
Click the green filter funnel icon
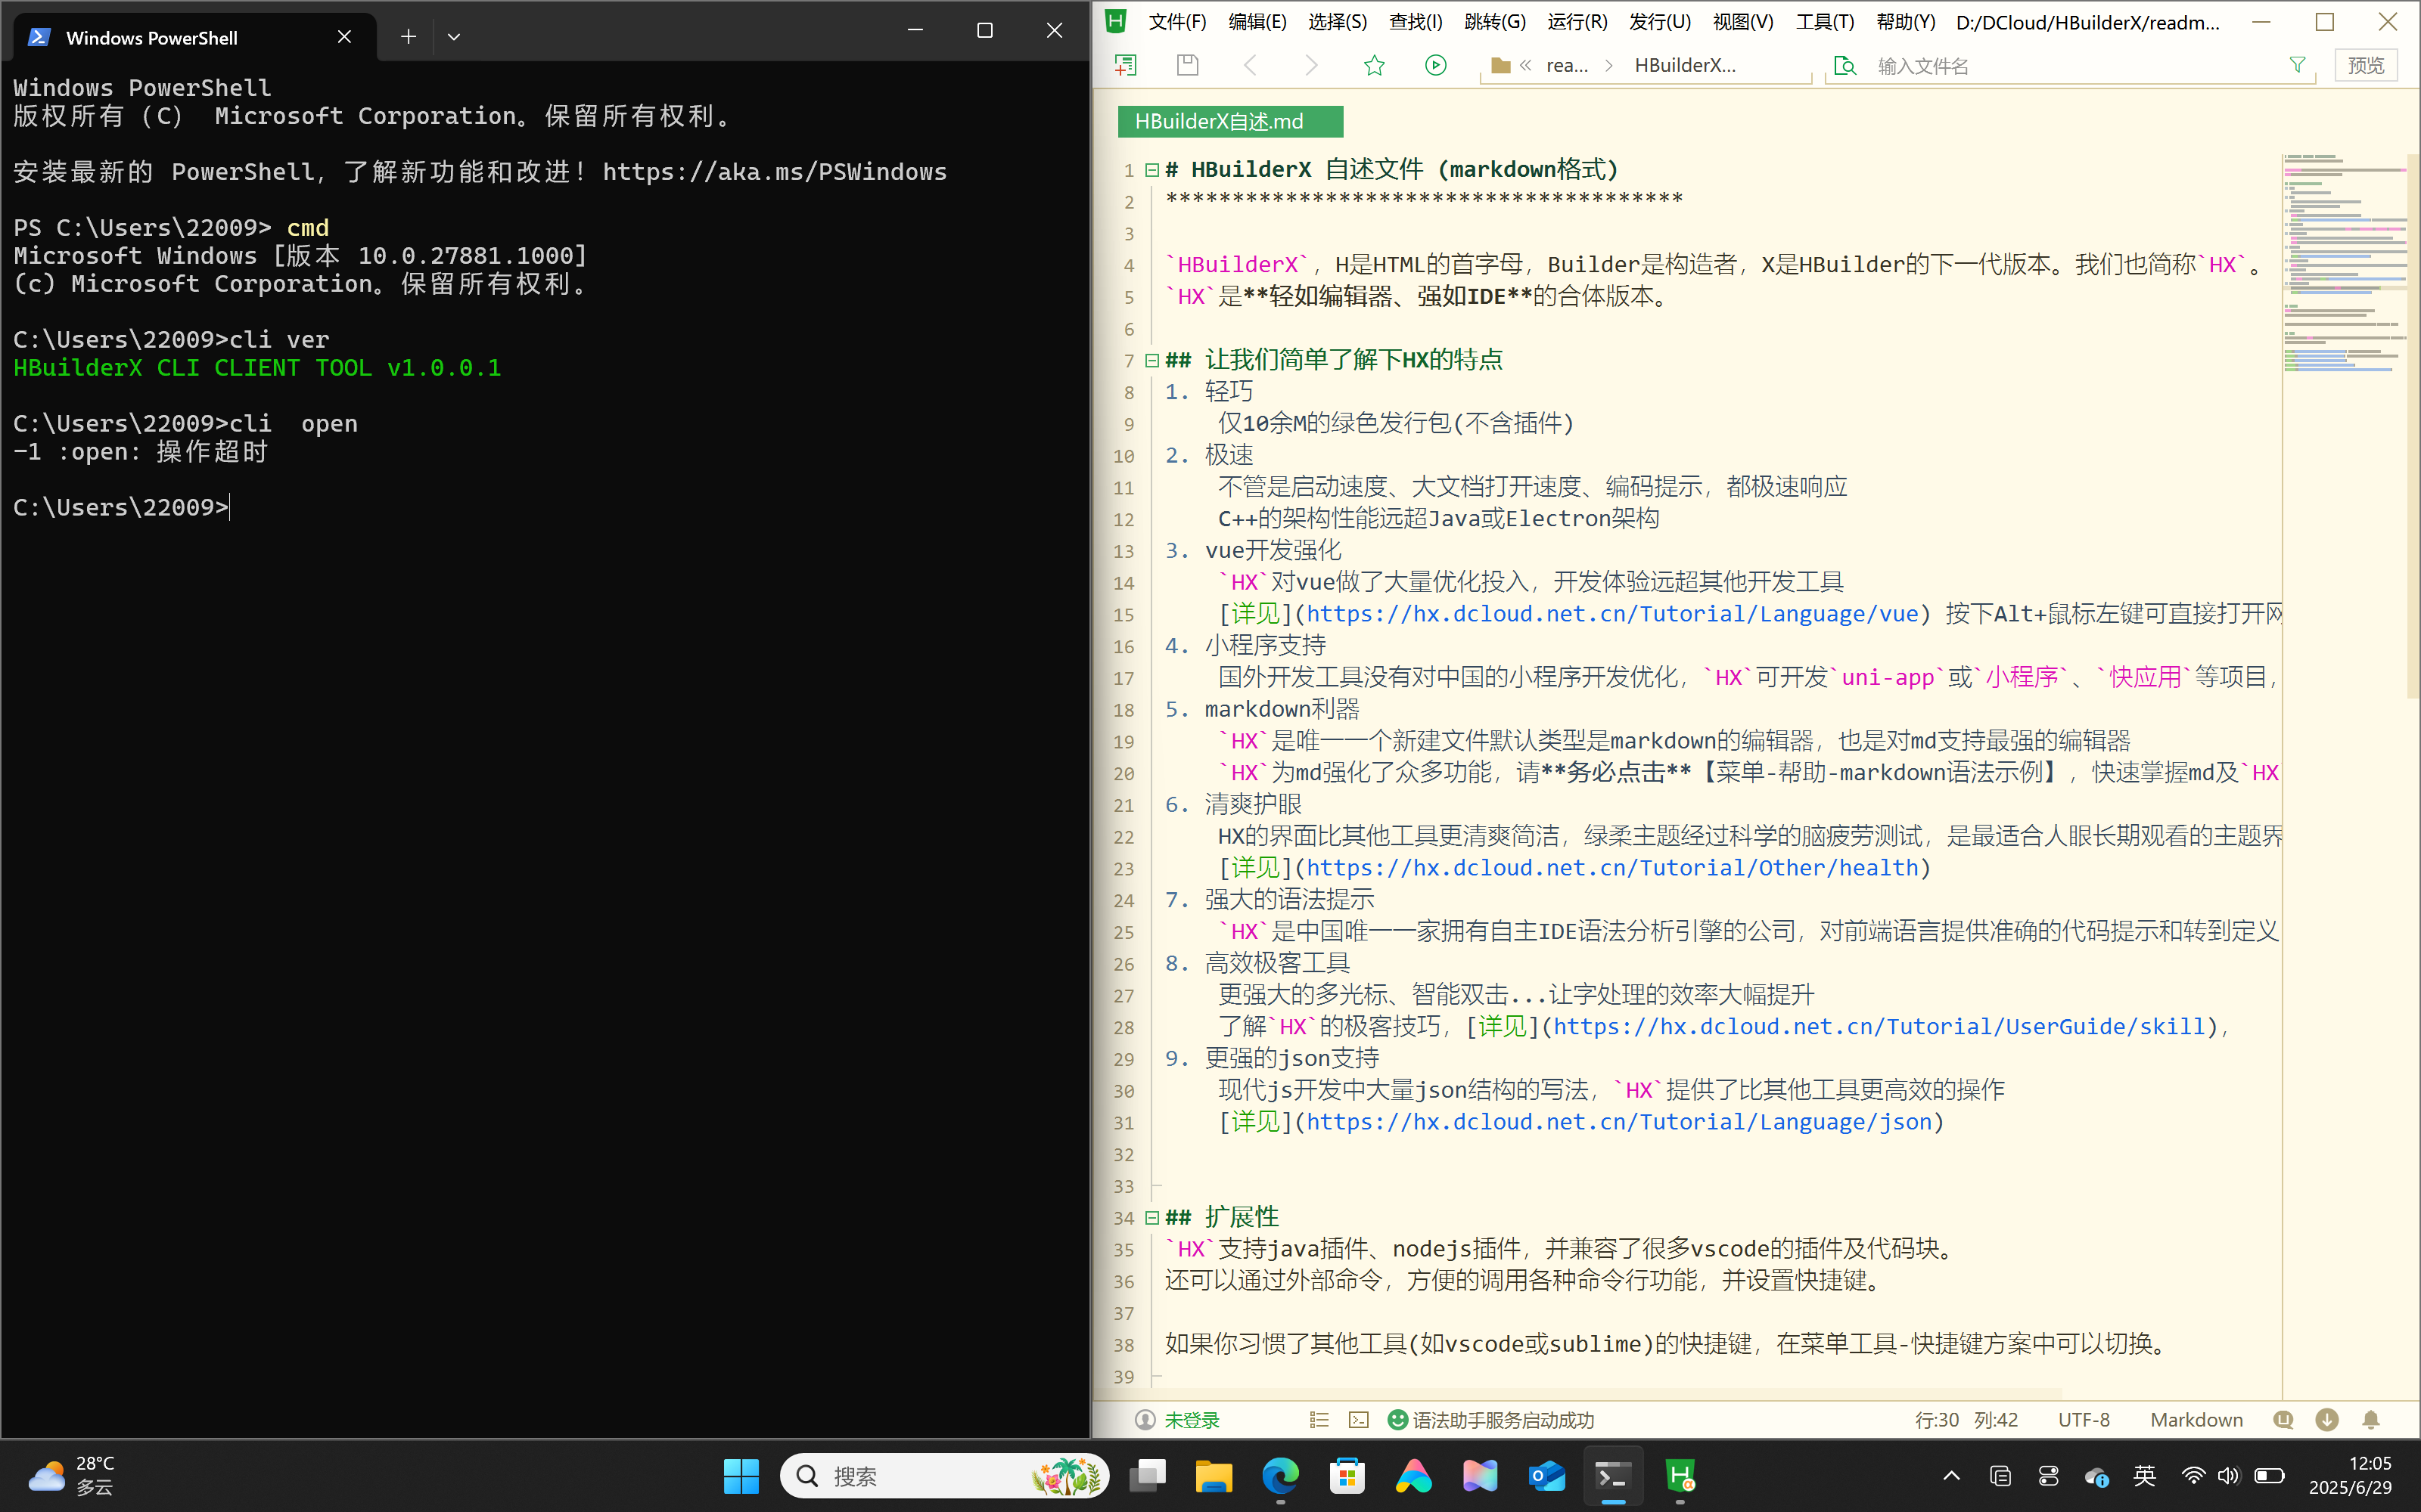click(2298, 65)
